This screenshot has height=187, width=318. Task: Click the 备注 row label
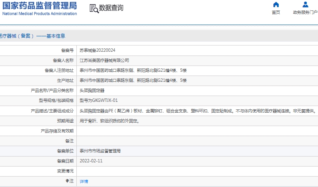pos(69,141)
